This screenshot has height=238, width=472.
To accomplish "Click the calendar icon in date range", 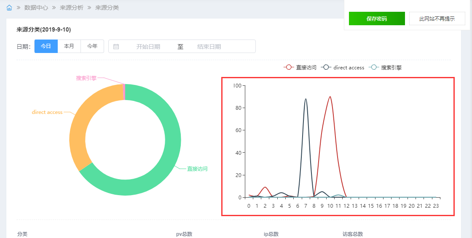I will 116,47.
